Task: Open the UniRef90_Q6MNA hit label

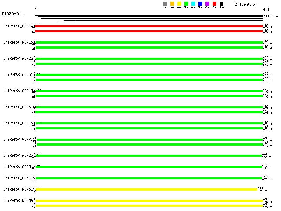Action: coord(18,200)
